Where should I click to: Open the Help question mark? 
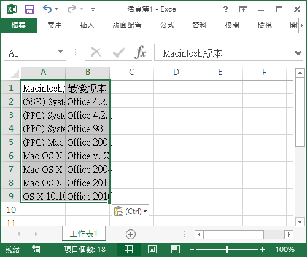tap(225, 9)
